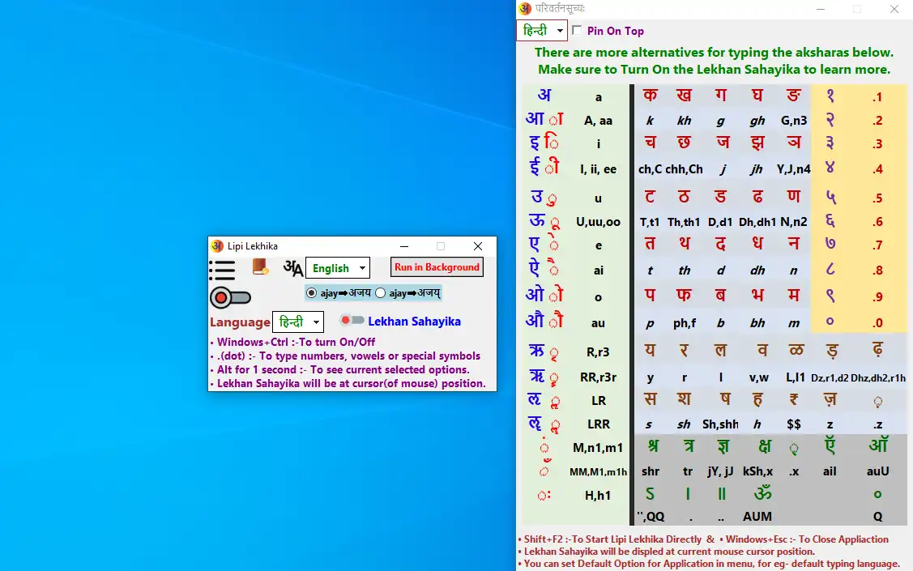Click the chart window title bar app icon
The image size is (913, 571).
pyautogui.click(x=525, y=9)
